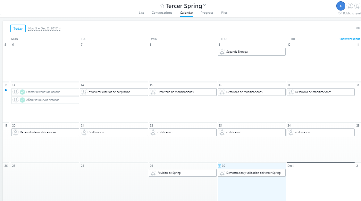Click the assignee icon on establecer criterios de aceptacion
The height and width of the screenshot is (201, 361).
pyautogui.click(x=84, y=92)
